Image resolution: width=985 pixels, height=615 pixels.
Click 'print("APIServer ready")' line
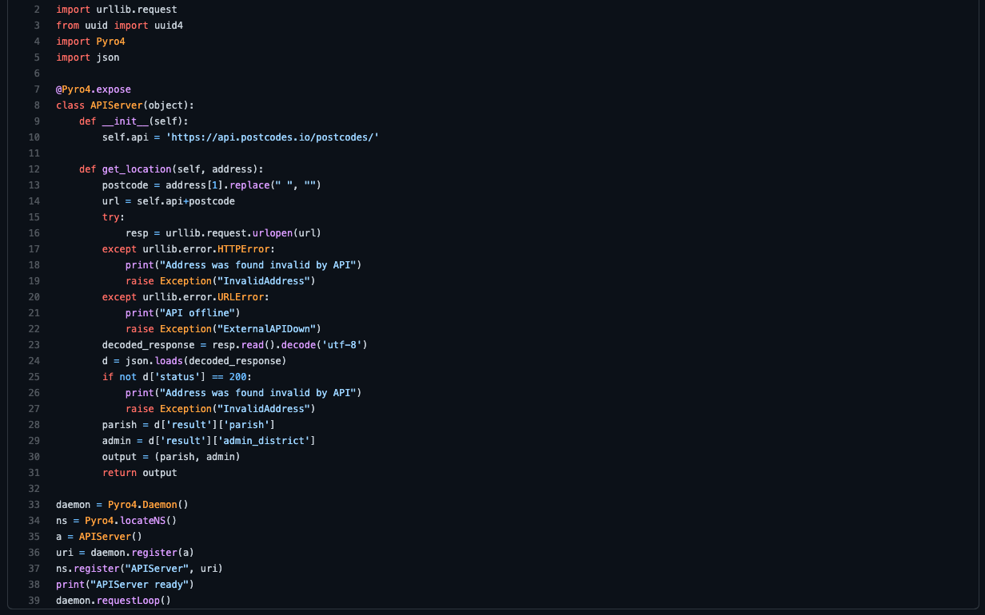tap(126, 585)
